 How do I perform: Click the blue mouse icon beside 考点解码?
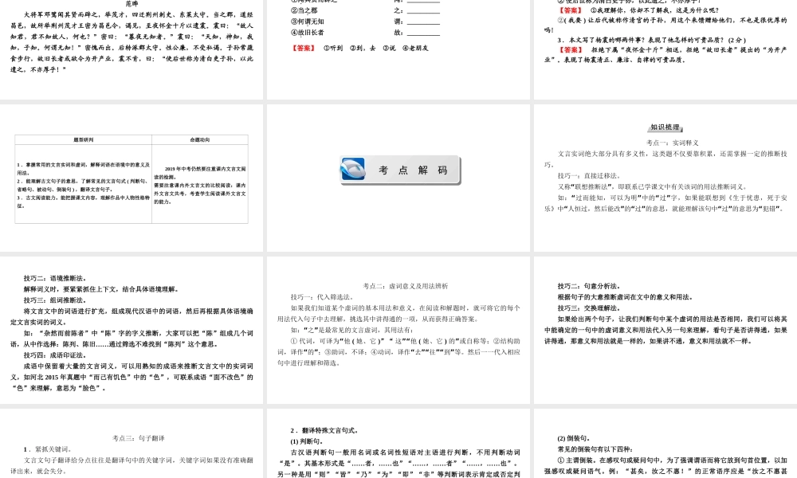(353, 169)
